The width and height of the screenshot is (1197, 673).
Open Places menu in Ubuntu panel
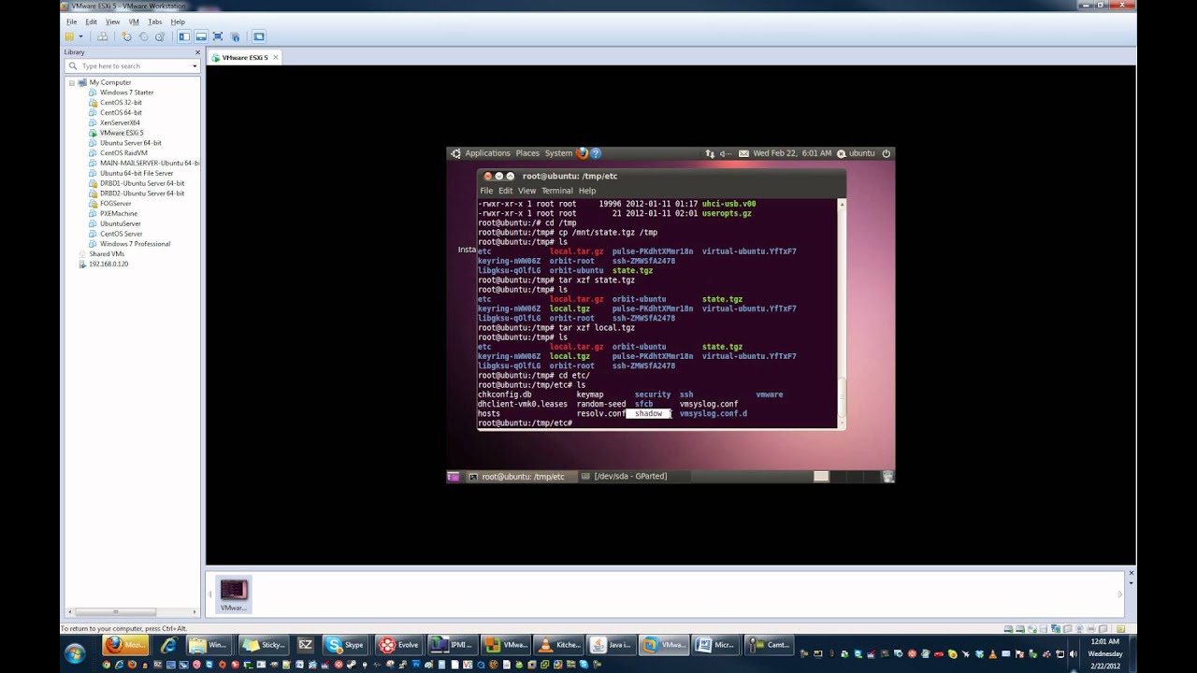click(x=527, y=153)
